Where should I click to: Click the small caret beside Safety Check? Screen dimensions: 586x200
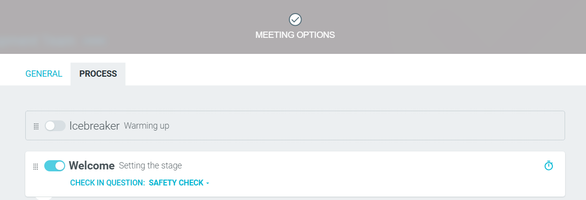208,183
